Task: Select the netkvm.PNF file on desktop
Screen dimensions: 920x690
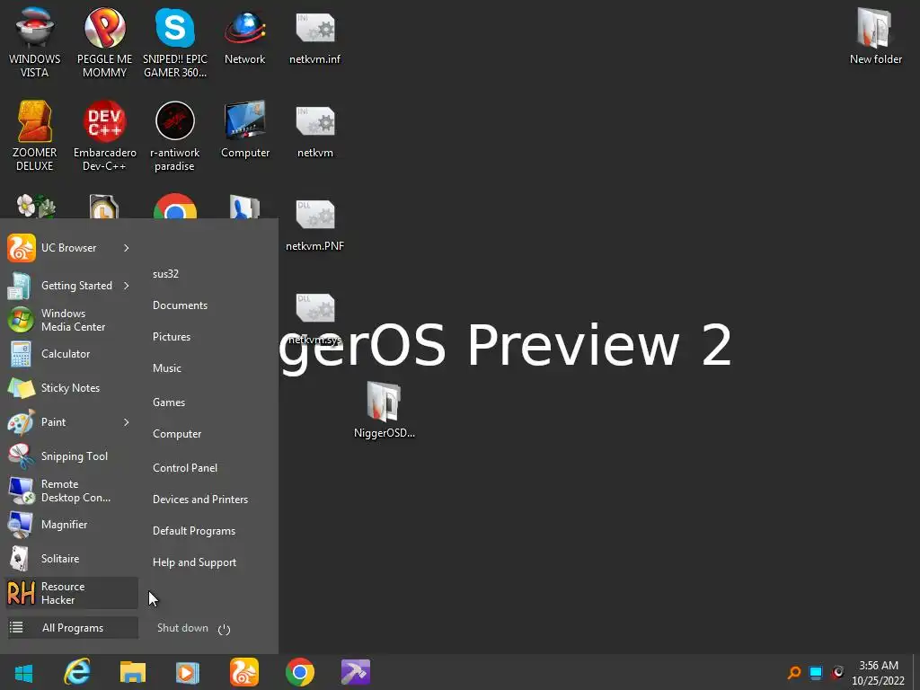Action: pos(315,226)
